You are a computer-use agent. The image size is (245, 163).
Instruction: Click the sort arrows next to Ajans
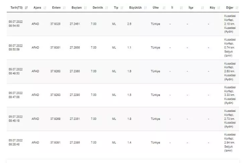click(45, 8)
